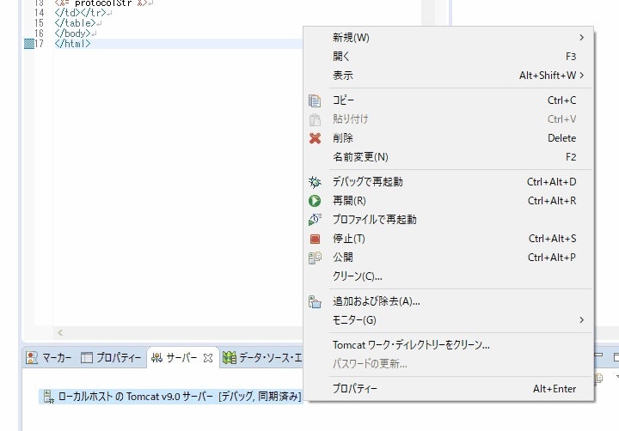This screenshot has width=619, height=431.
Task: Choose 公開 menu entry
Action: pos(450,258)
